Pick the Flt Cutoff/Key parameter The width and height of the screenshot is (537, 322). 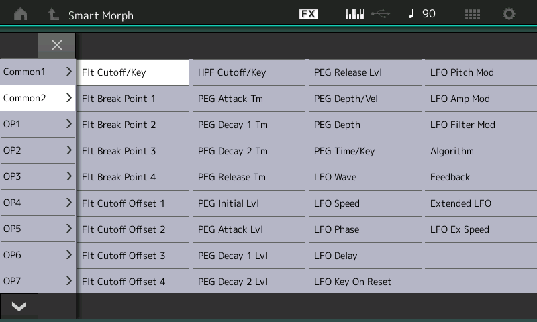coord(132,72)
